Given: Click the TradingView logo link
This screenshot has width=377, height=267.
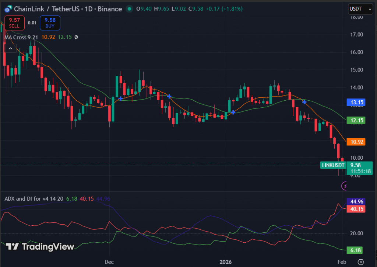Looking at the screenshot, I should tap(40, 247).
